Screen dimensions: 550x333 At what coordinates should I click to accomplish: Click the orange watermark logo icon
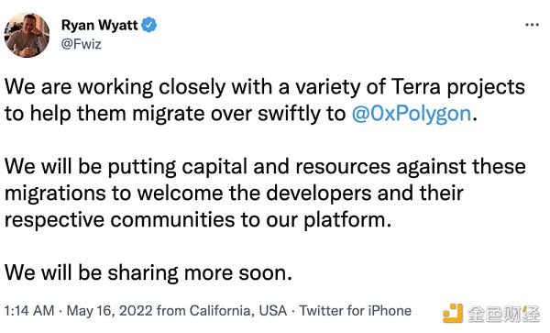pos(453,313)
